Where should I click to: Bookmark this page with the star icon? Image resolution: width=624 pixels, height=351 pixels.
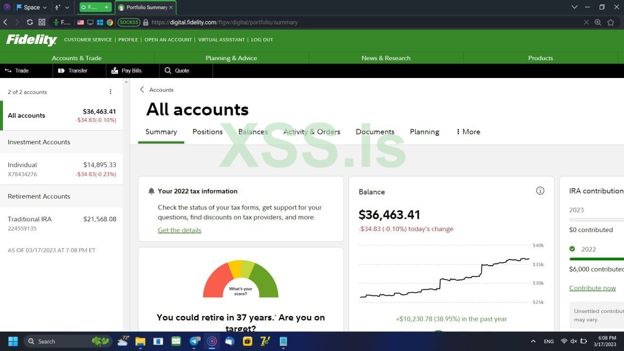click(x=610, y=22)
